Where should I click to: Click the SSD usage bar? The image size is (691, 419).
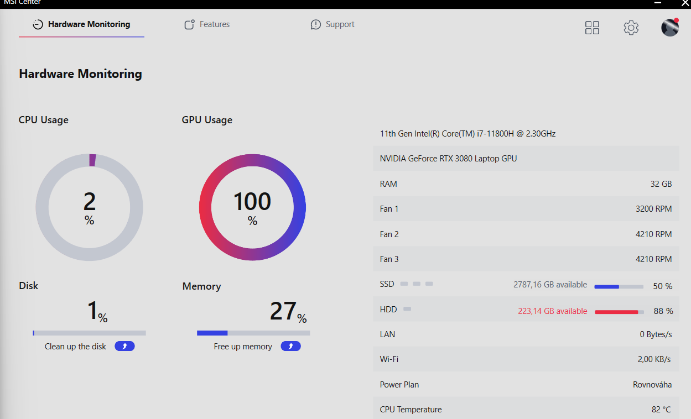(619, 287)
